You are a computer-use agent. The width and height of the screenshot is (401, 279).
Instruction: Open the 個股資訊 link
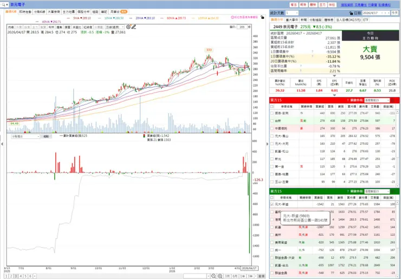pyautogui.click(x=347, y=5)
